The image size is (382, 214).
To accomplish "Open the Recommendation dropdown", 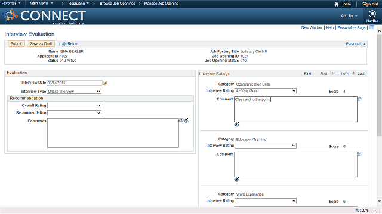I will click(74, 112).
